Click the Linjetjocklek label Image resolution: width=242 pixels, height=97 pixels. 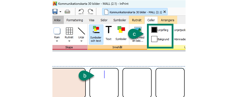(x=179, y=30)
